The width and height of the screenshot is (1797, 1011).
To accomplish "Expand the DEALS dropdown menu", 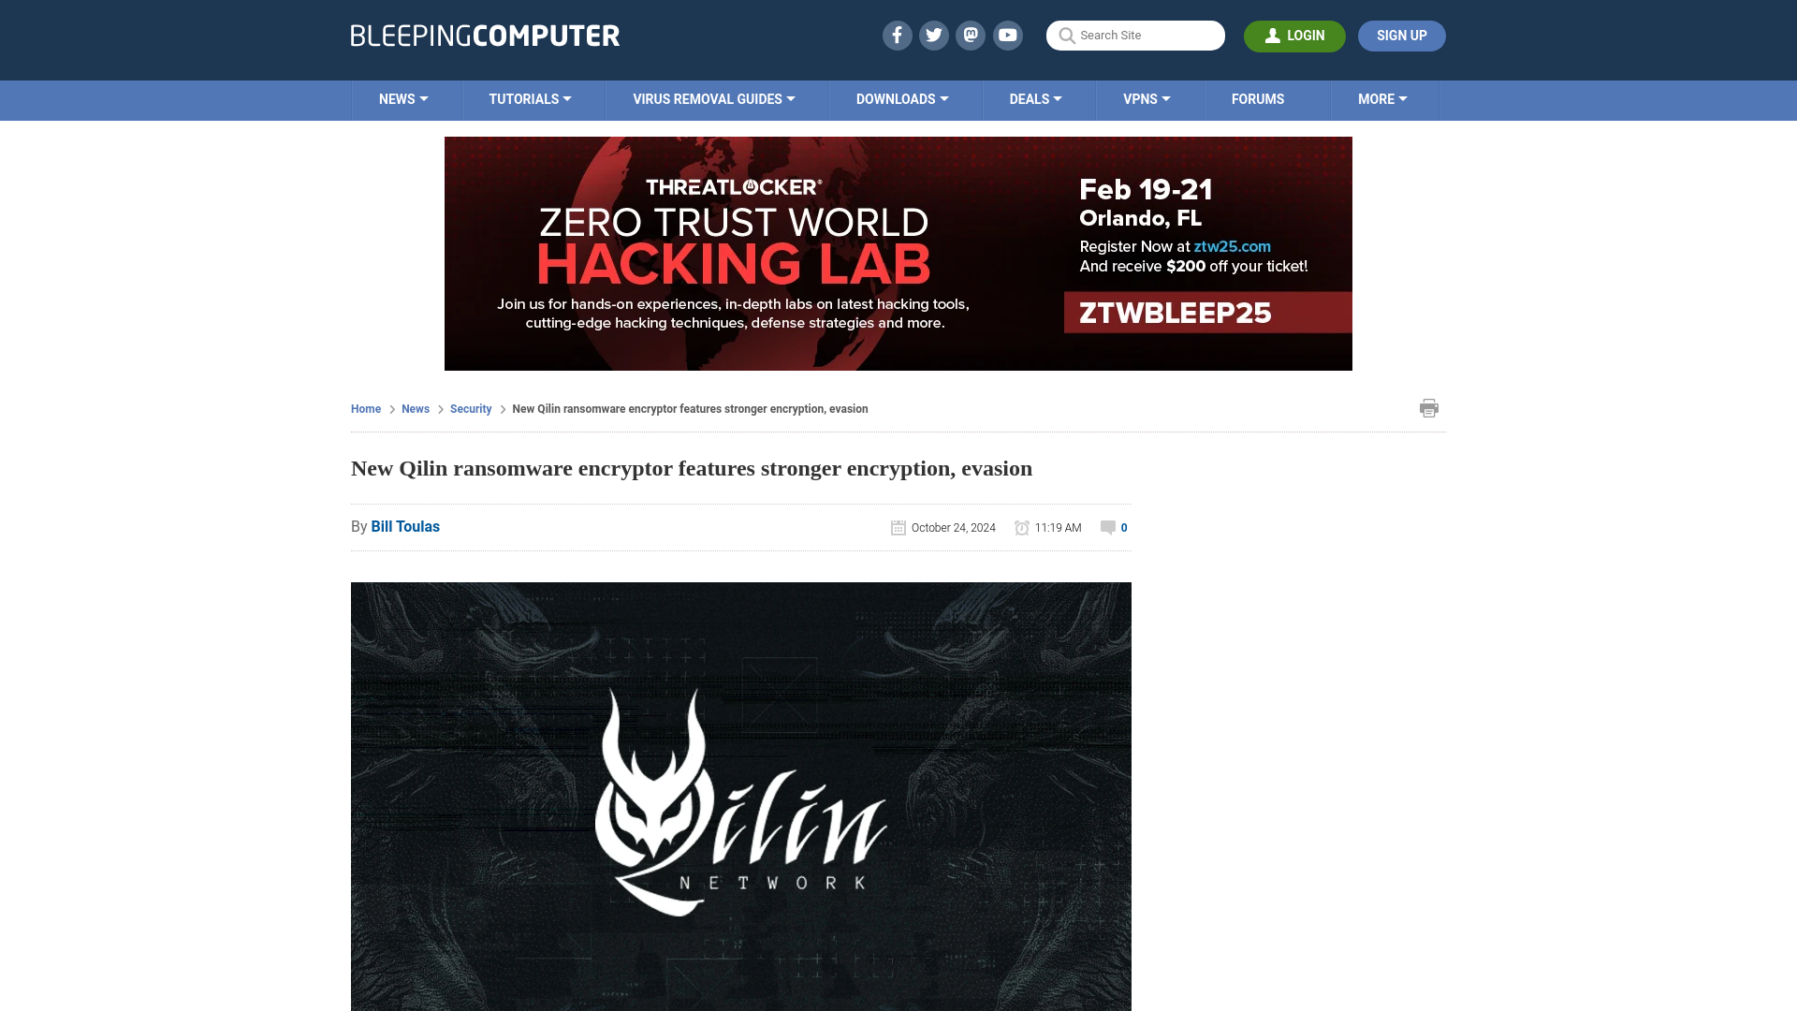I will pos(1034,98).
